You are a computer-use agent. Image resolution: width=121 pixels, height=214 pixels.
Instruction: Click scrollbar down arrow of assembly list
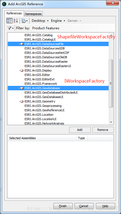pyautogui.click(x=111, y=122)
